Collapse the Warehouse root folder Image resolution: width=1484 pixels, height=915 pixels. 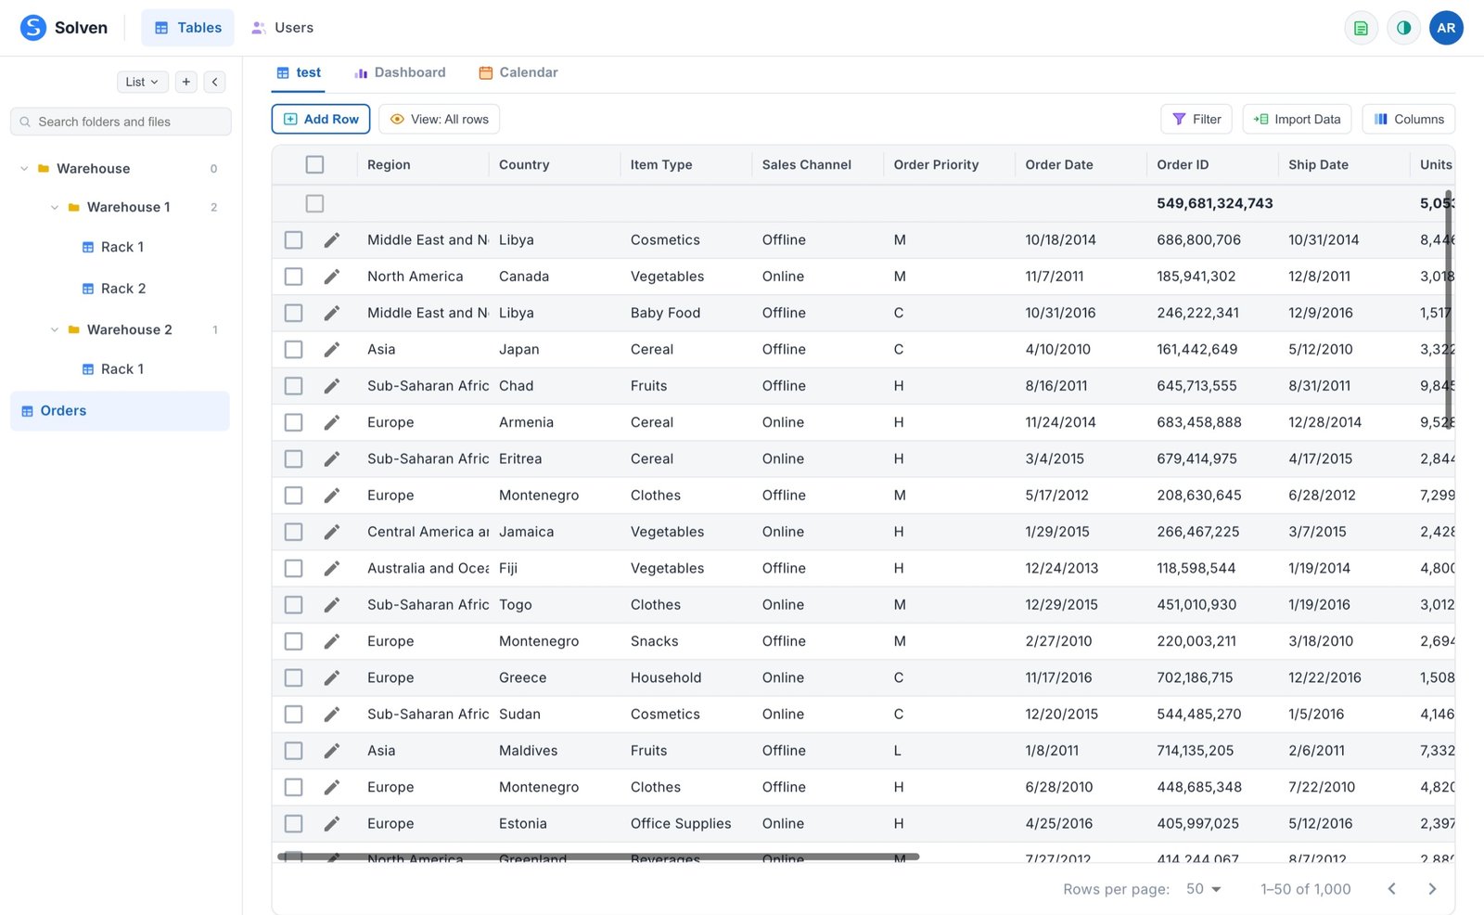pos(24,169)
